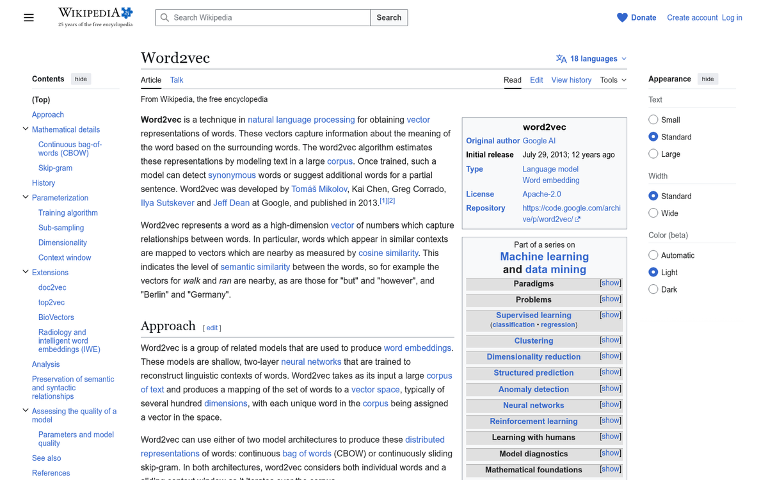The image size is (768, 480).
Task: Click the magnifier icon in search box
Action: tap(165, 18)
